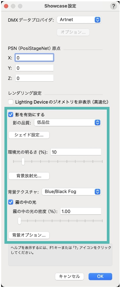Expand the 影の品質 低品位 dropdown
Image resolution: width=121 pixels, height=288 pixels.
pyautogui.click(x=68, y=123)
